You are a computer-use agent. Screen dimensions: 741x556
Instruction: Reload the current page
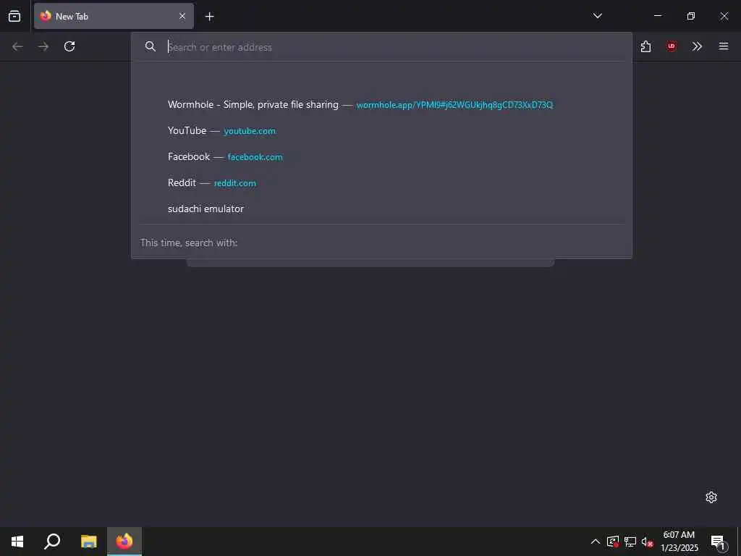(69, 46)
